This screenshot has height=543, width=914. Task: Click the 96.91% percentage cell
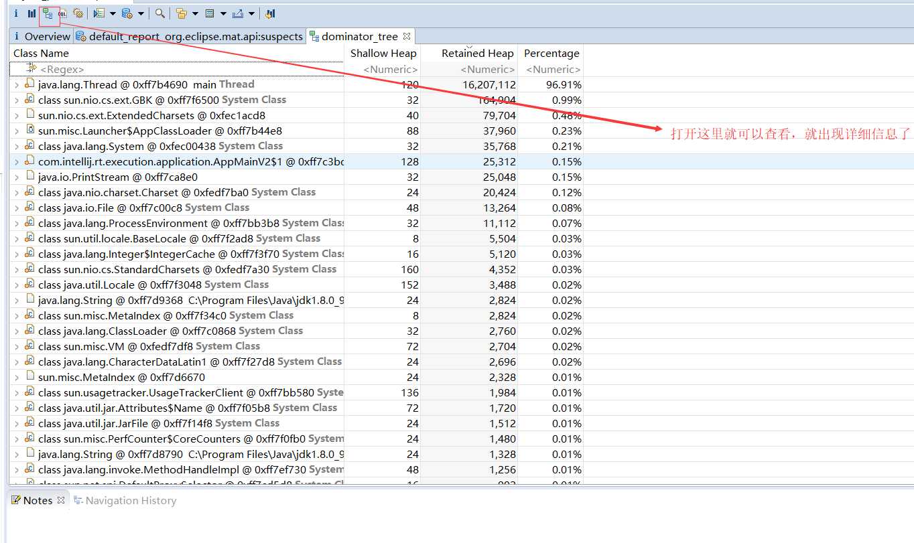[x=564, y=85]
